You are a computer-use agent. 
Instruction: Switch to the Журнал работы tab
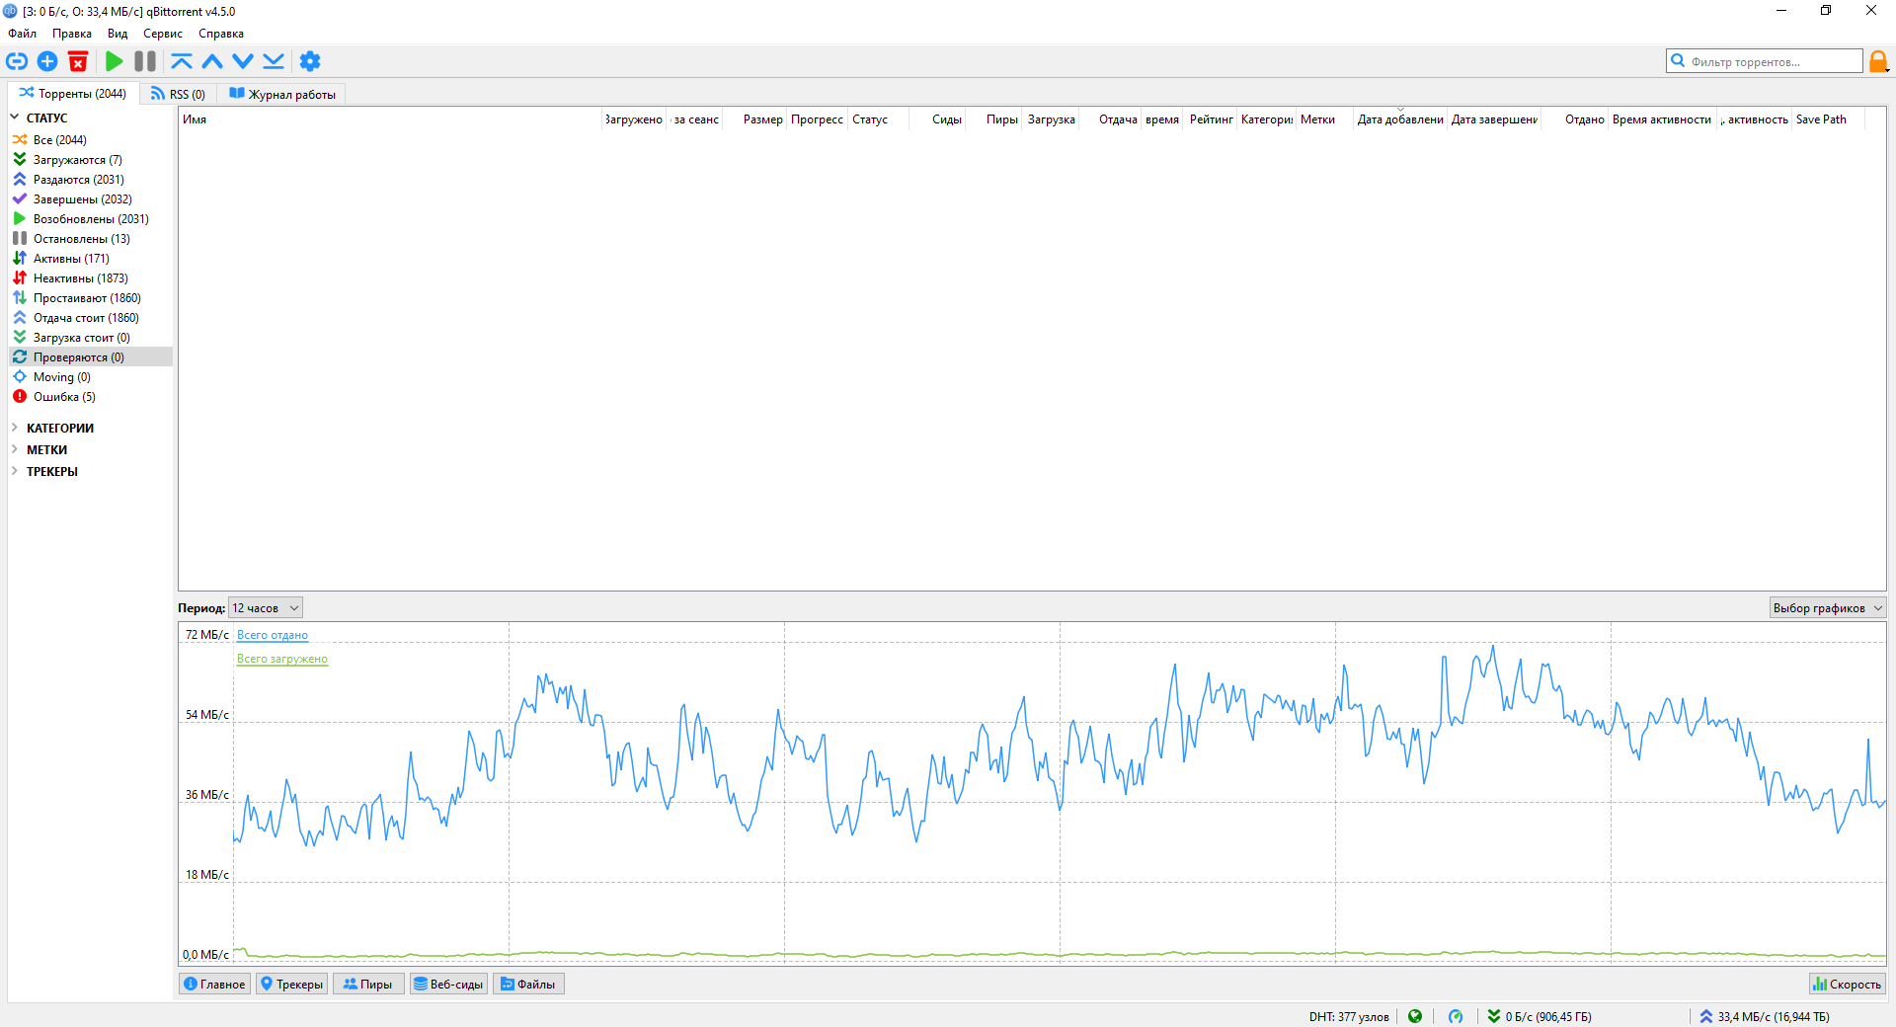click(x=282, y=95)
